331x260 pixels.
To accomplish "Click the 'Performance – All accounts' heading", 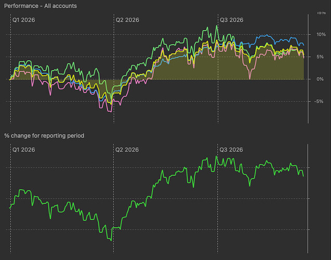I will click(x=41, y=6).
